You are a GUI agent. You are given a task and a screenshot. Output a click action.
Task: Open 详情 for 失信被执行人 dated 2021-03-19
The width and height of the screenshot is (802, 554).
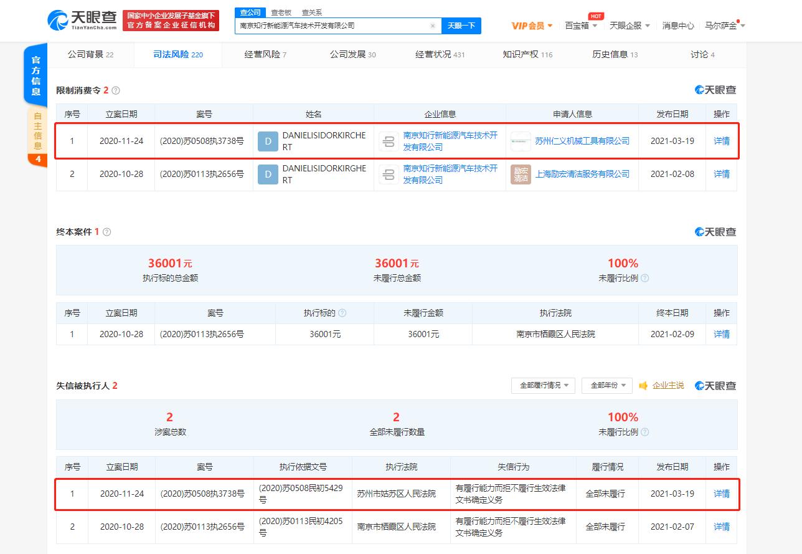tap(722, 494)
